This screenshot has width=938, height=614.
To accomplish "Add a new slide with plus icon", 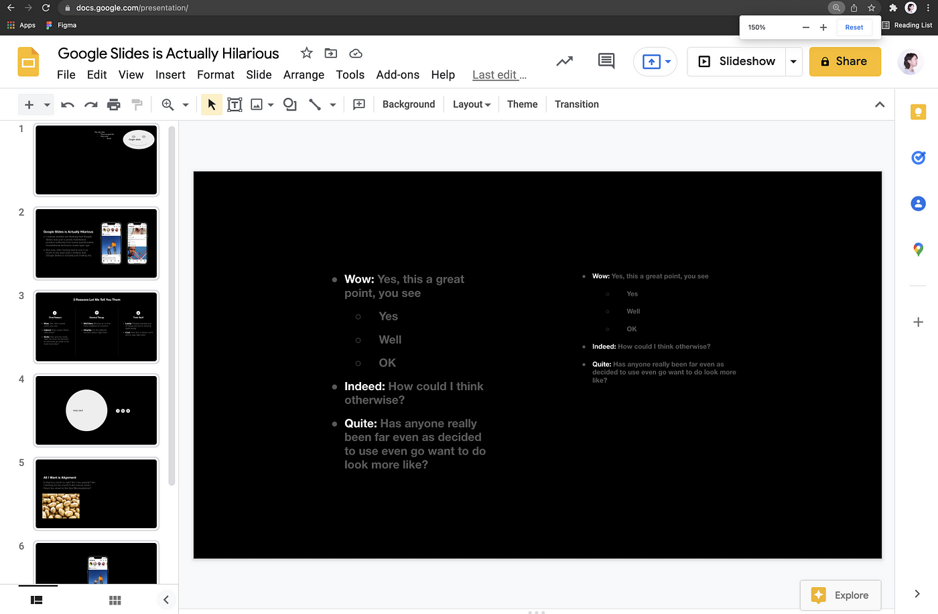I will click(29, 105).
